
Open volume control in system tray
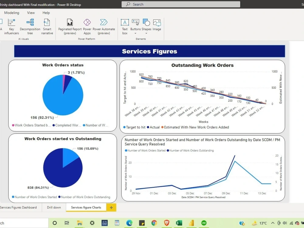click(x=285, y=223)
